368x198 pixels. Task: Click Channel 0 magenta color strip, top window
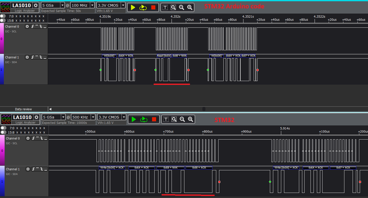[2, 39]
